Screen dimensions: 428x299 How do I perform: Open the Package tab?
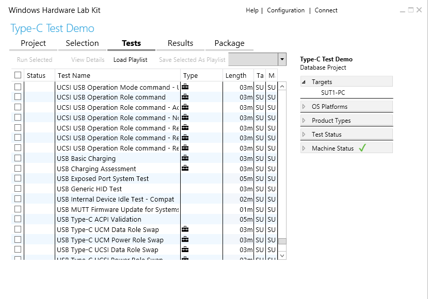[229, 43]
